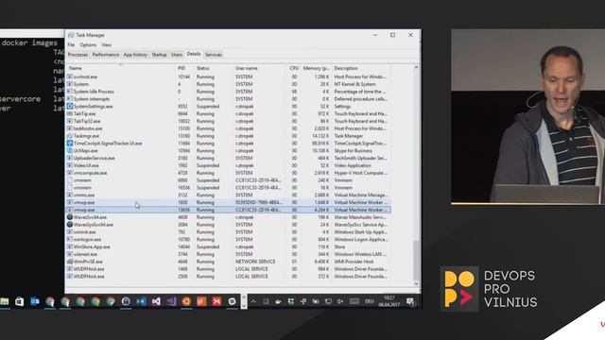Image resolution: width=605 pixels, height=340 pixels.
Task: Open the File menu
Action: tap(72, 45)
